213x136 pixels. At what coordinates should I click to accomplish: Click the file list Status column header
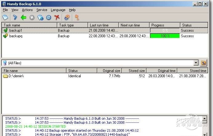point(82,70)
